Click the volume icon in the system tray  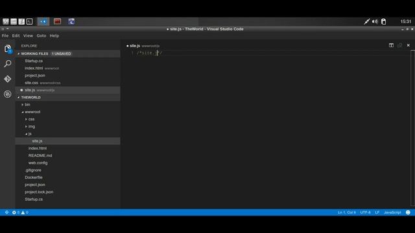[375, 21]
